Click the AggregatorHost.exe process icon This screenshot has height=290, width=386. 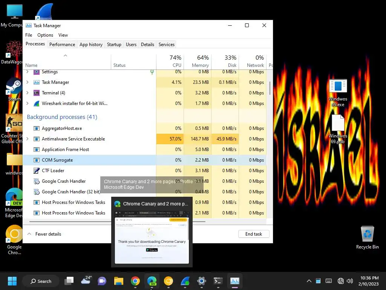click(37, 128)
